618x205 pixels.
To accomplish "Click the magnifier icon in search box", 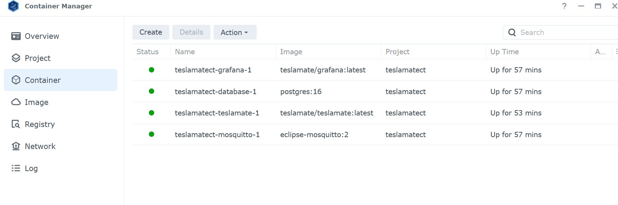I will click(x=512, y=33).
